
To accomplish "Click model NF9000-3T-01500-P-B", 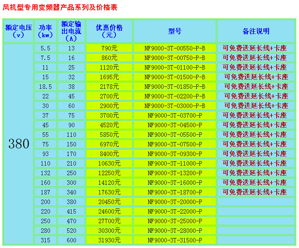I will [175, 77].
